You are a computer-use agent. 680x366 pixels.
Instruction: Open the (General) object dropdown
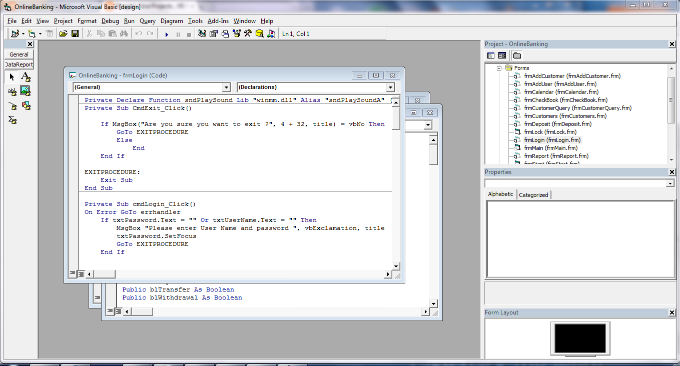pyautogui.click(x=226, y=87)
